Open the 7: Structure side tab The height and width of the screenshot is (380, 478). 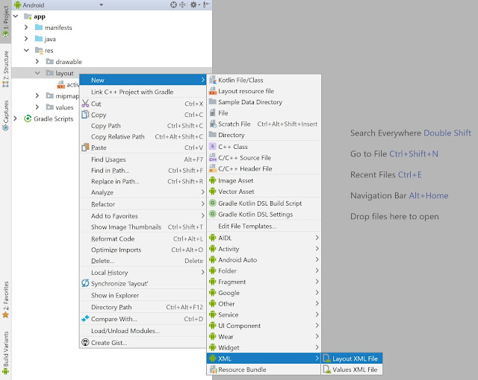click(5, 69)
